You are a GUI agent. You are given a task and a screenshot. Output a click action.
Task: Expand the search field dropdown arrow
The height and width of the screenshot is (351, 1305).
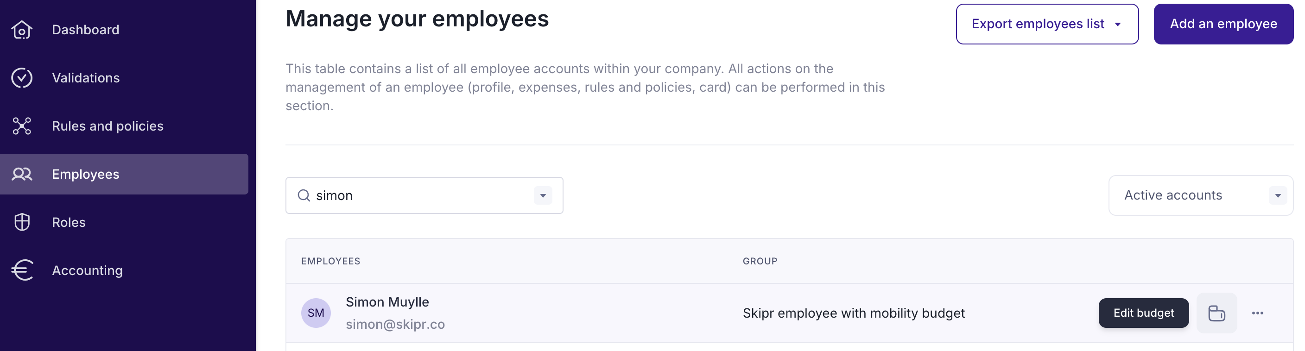[x=543, y=195]
